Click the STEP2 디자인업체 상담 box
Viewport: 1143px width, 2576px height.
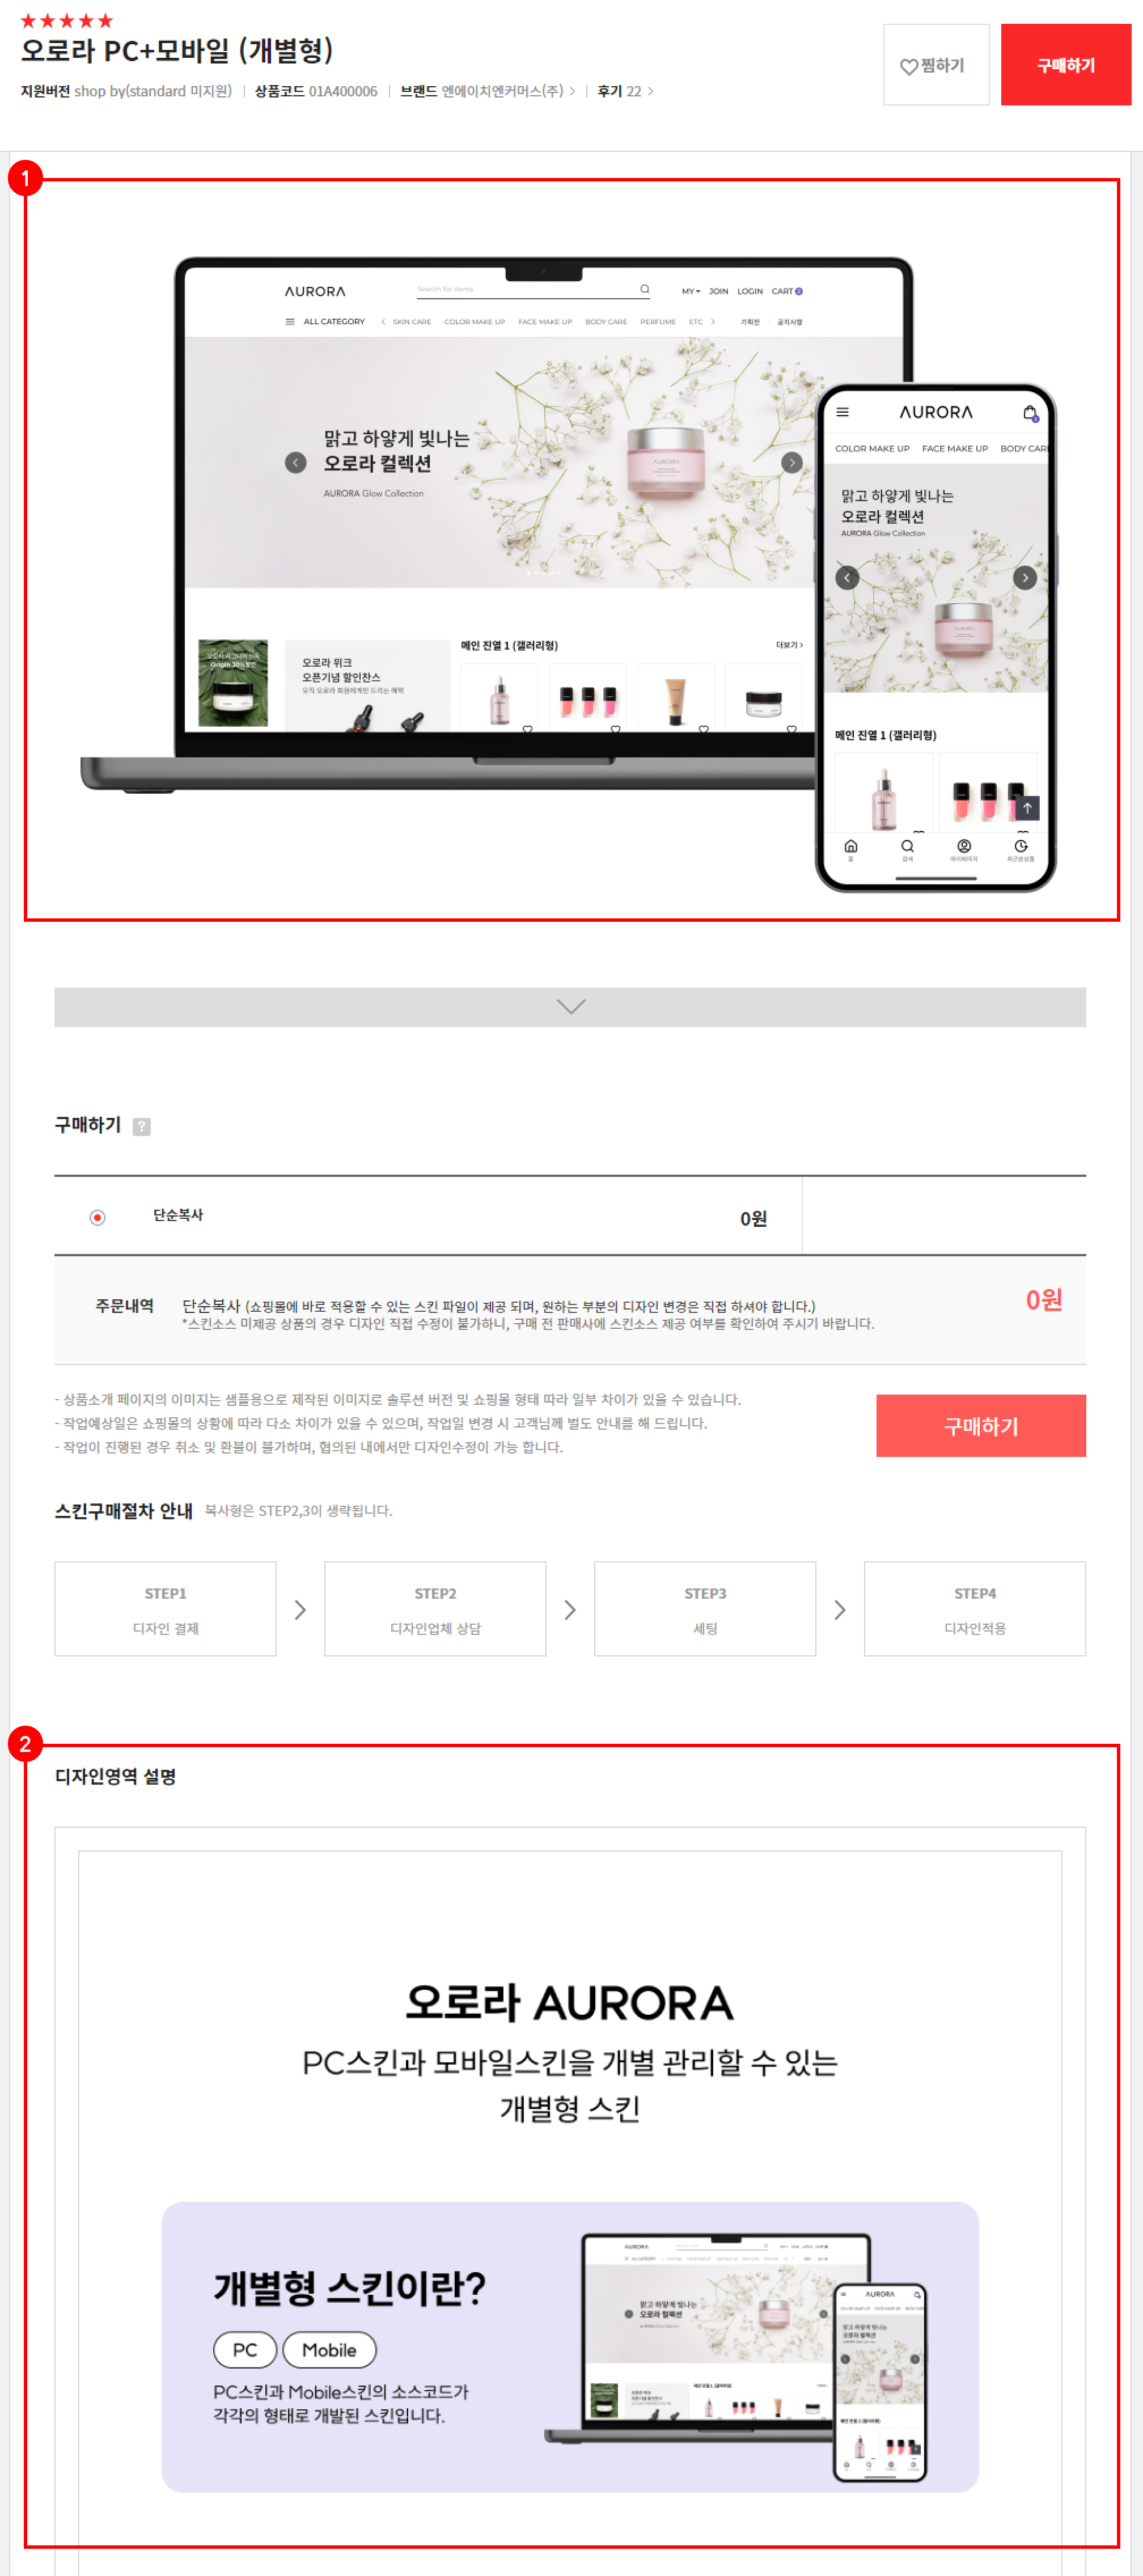[435, 1609]
